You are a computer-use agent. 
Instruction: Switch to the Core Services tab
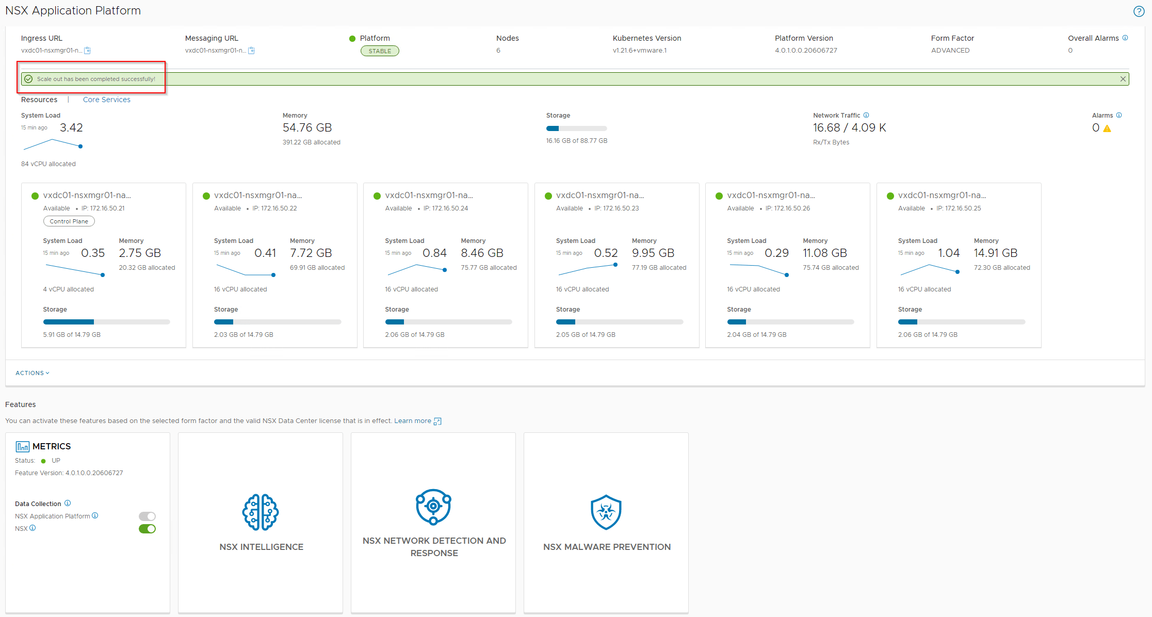coord(106,100)
